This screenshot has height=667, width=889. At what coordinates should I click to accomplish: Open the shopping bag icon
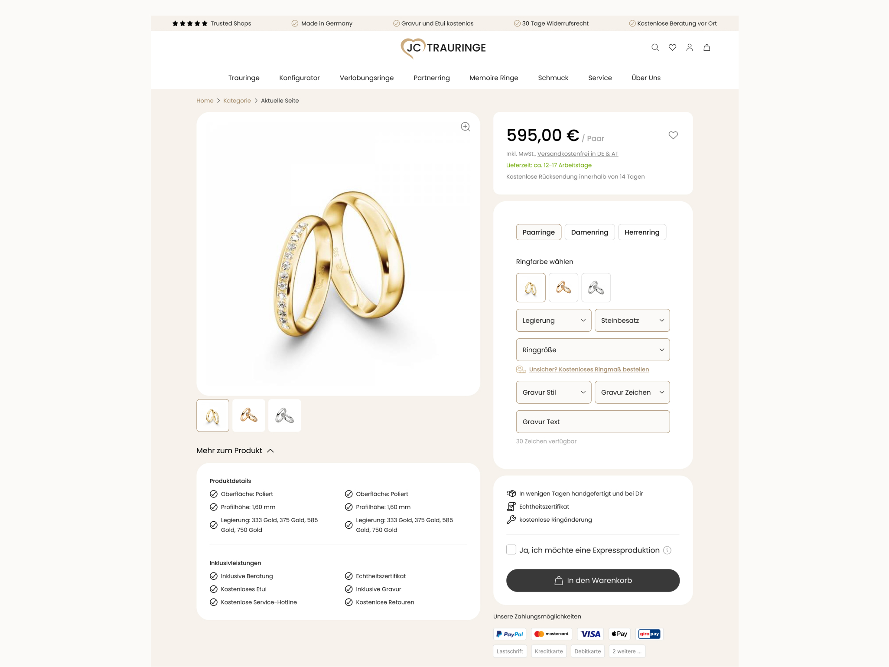point(707,48)
